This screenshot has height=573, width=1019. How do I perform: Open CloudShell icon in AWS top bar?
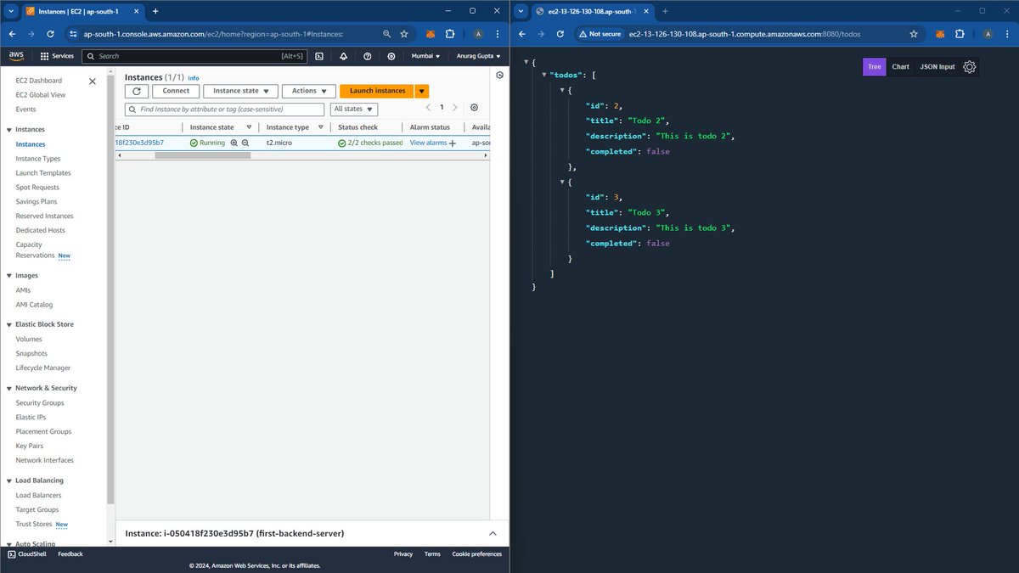(x=318, y=56)
